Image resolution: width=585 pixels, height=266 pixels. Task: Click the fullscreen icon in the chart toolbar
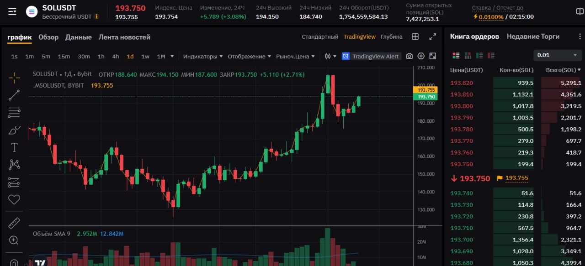(x=432, y=56)
